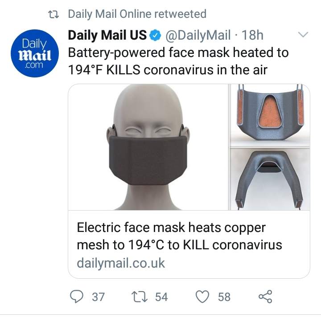
Task: View the copper mesh mask interior image
Action: tap(270, 115)
